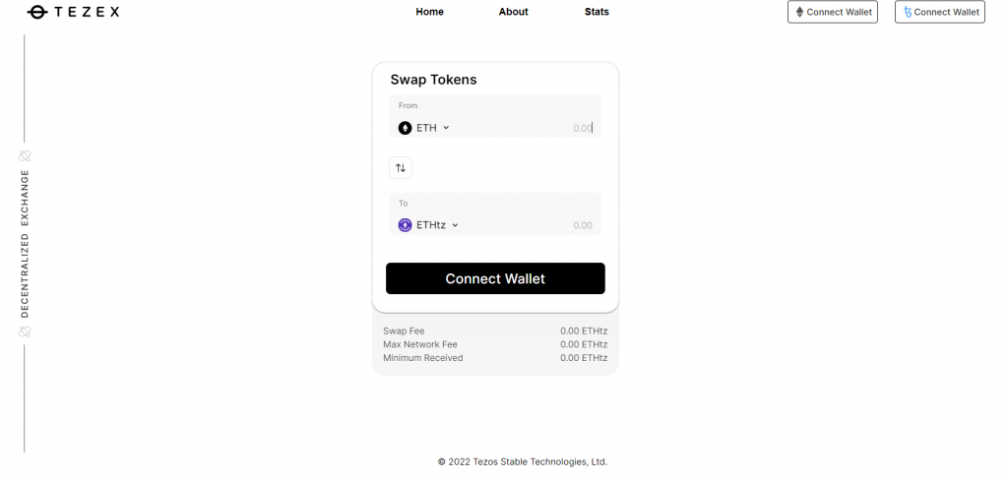Click Tezos symbol icon in header
This screenshot has height=480, width=1008.
908,12
